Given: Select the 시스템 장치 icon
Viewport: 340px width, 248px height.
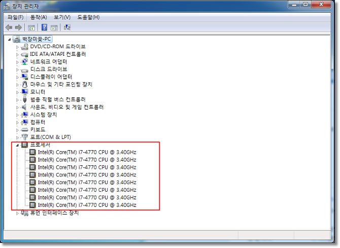Looking at the screenshot, I should [x=25, y=115].
